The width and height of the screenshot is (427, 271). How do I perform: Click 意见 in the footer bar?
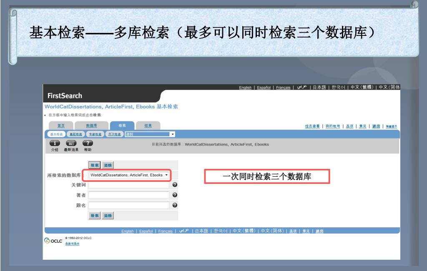coord(306,231)
